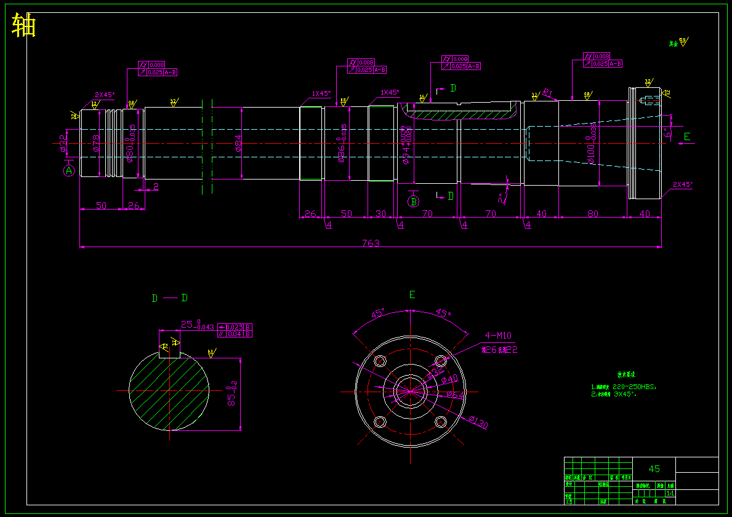Select the 1:1 scale cell in title block
732x517 pixels.
[x=670, y=493]
